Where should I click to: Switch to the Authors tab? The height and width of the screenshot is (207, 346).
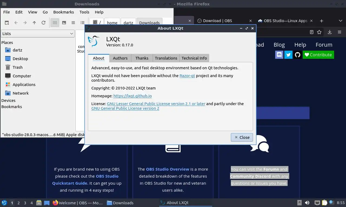[120, 58]
